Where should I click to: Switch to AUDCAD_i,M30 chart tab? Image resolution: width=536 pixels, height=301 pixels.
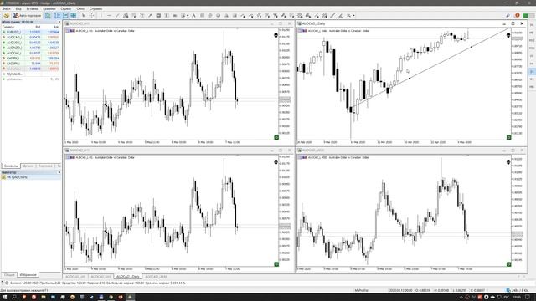(156, 277)
